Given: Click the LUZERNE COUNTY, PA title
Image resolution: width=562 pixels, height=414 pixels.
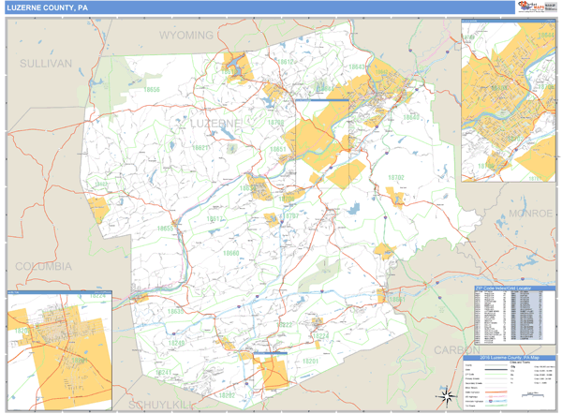Looking at the screenshot, I should pyautogui.click(x=47, y=7).
